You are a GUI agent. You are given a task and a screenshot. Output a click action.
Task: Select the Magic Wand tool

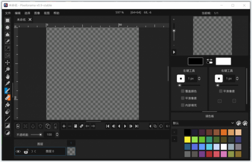pyautogui.click(x=7, y=48)
